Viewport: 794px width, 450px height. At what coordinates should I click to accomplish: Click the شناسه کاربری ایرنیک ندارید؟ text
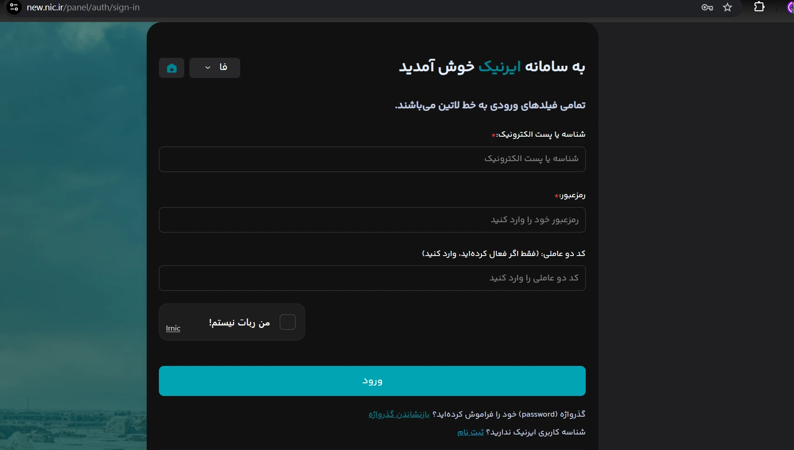[536, 432]
